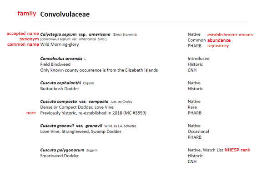Click Native in the Cuscuta compacta entry

pos(194,102)
